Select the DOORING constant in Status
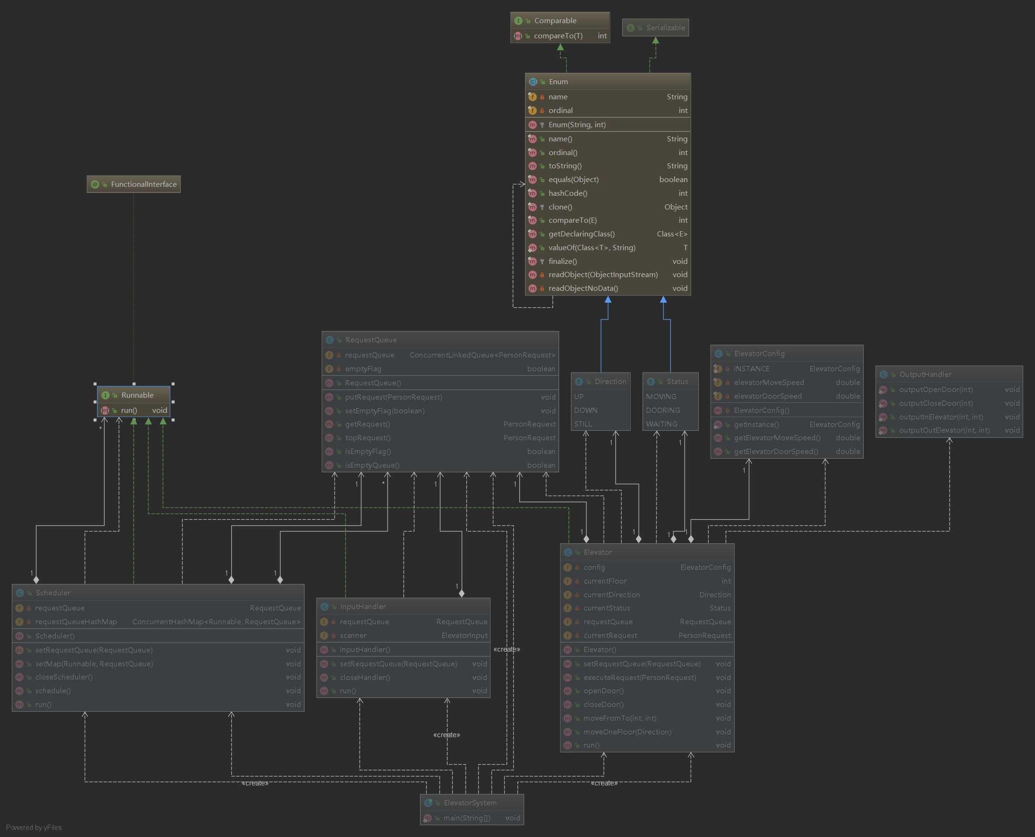Image resolution: width=1035 pixels, height=837 pixels. pyautogui.click(x=670, y=410)
